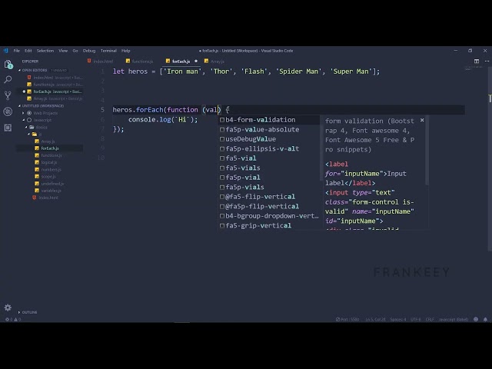Screen dimensions: 492x369
Task: Select the fa5-vials suggestion
Action: pos(268,168)
